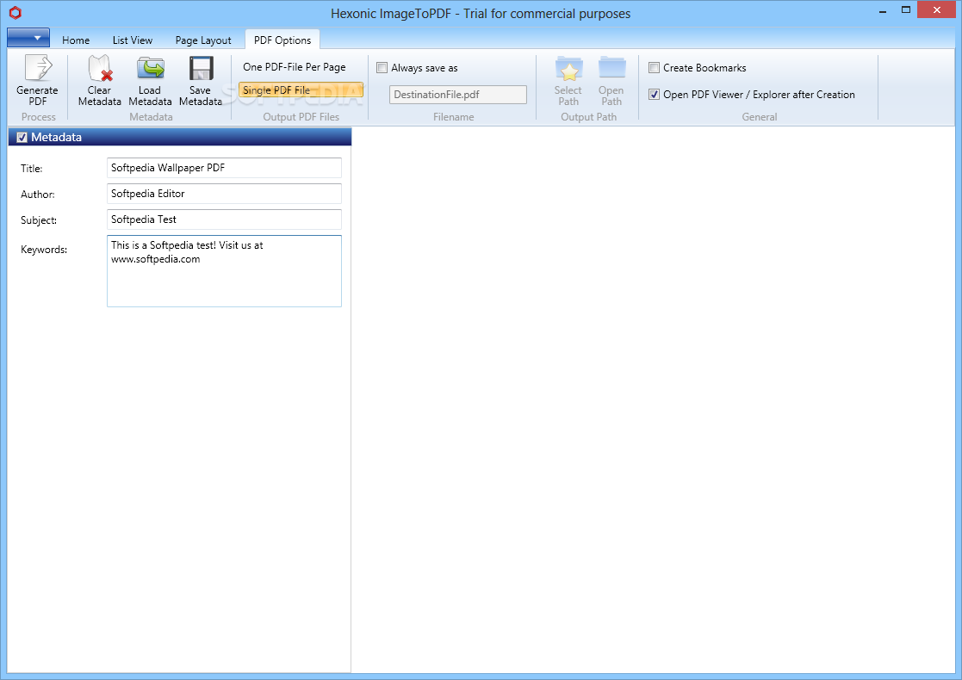Click the Title input field
The width and height of the screenshot is (962, 680).
224,168
